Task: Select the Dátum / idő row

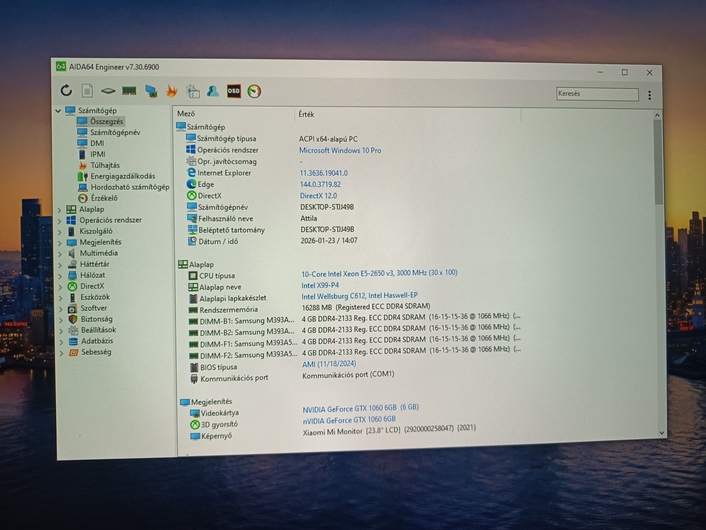Action: point(273,241)
